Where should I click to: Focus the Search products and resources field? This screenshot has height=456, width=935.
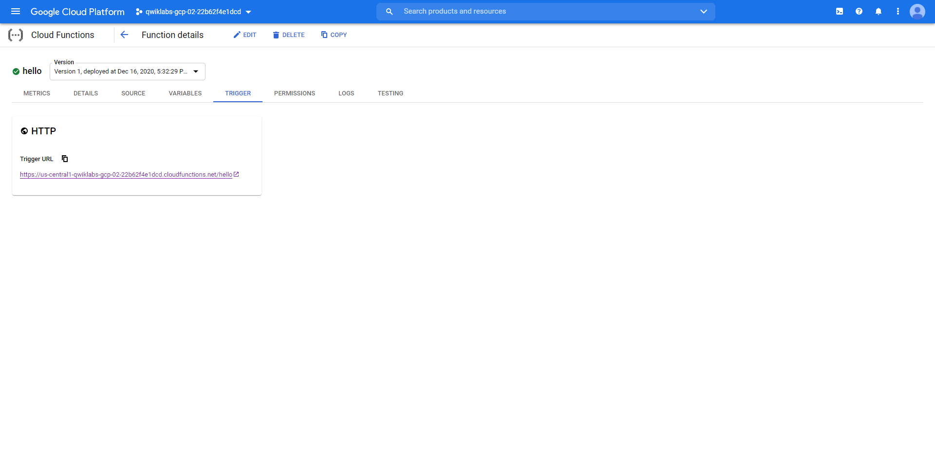click(545, 11)
